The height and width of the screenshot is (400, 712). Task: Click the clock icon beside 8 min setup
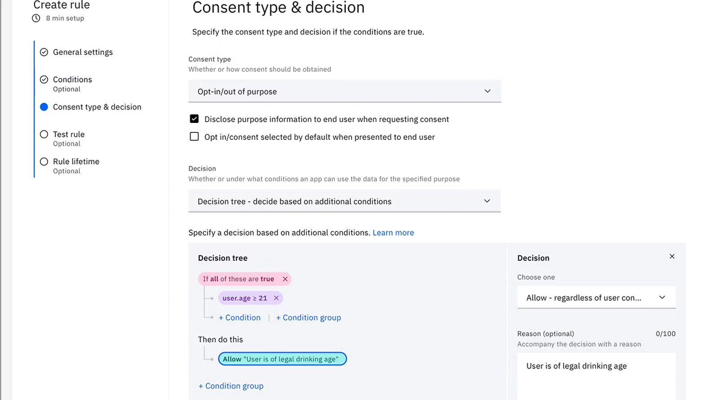tap(36, 18)
